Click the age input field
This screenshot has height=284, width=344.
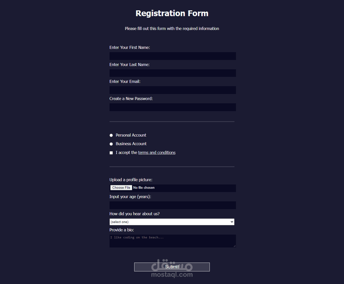tap(173, 205)
